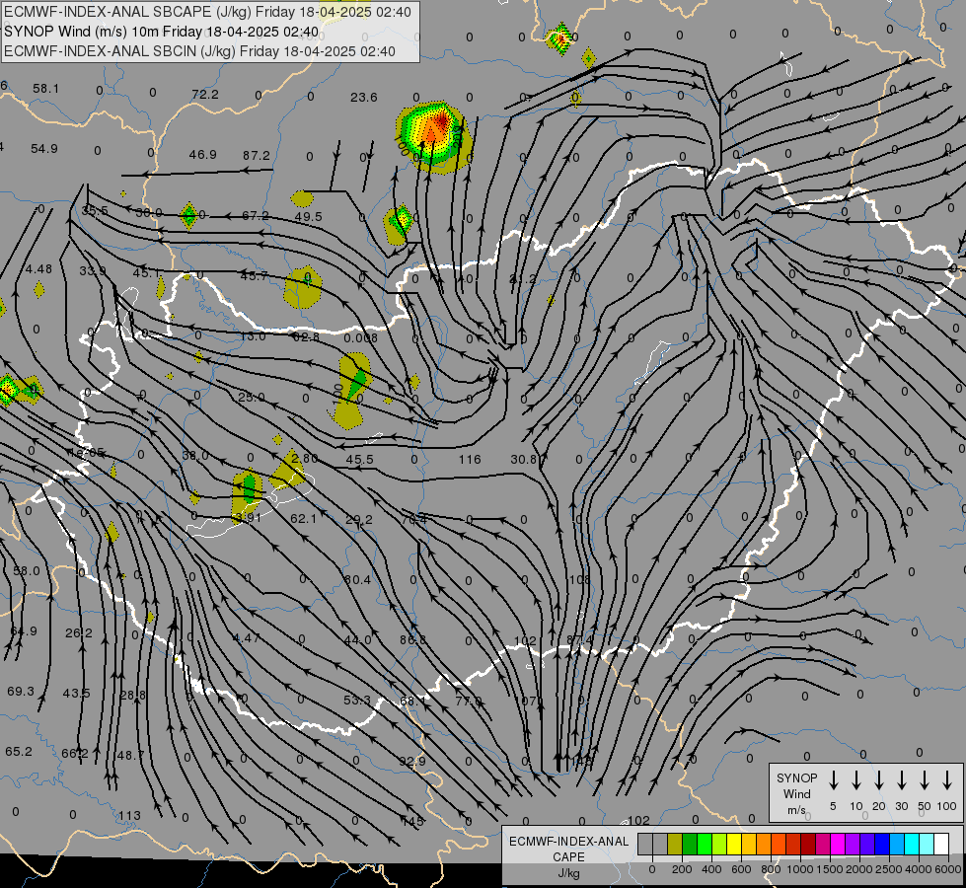Click the 67.2 CIN value
The image size is (966, 888).
(x=255, y=216)
